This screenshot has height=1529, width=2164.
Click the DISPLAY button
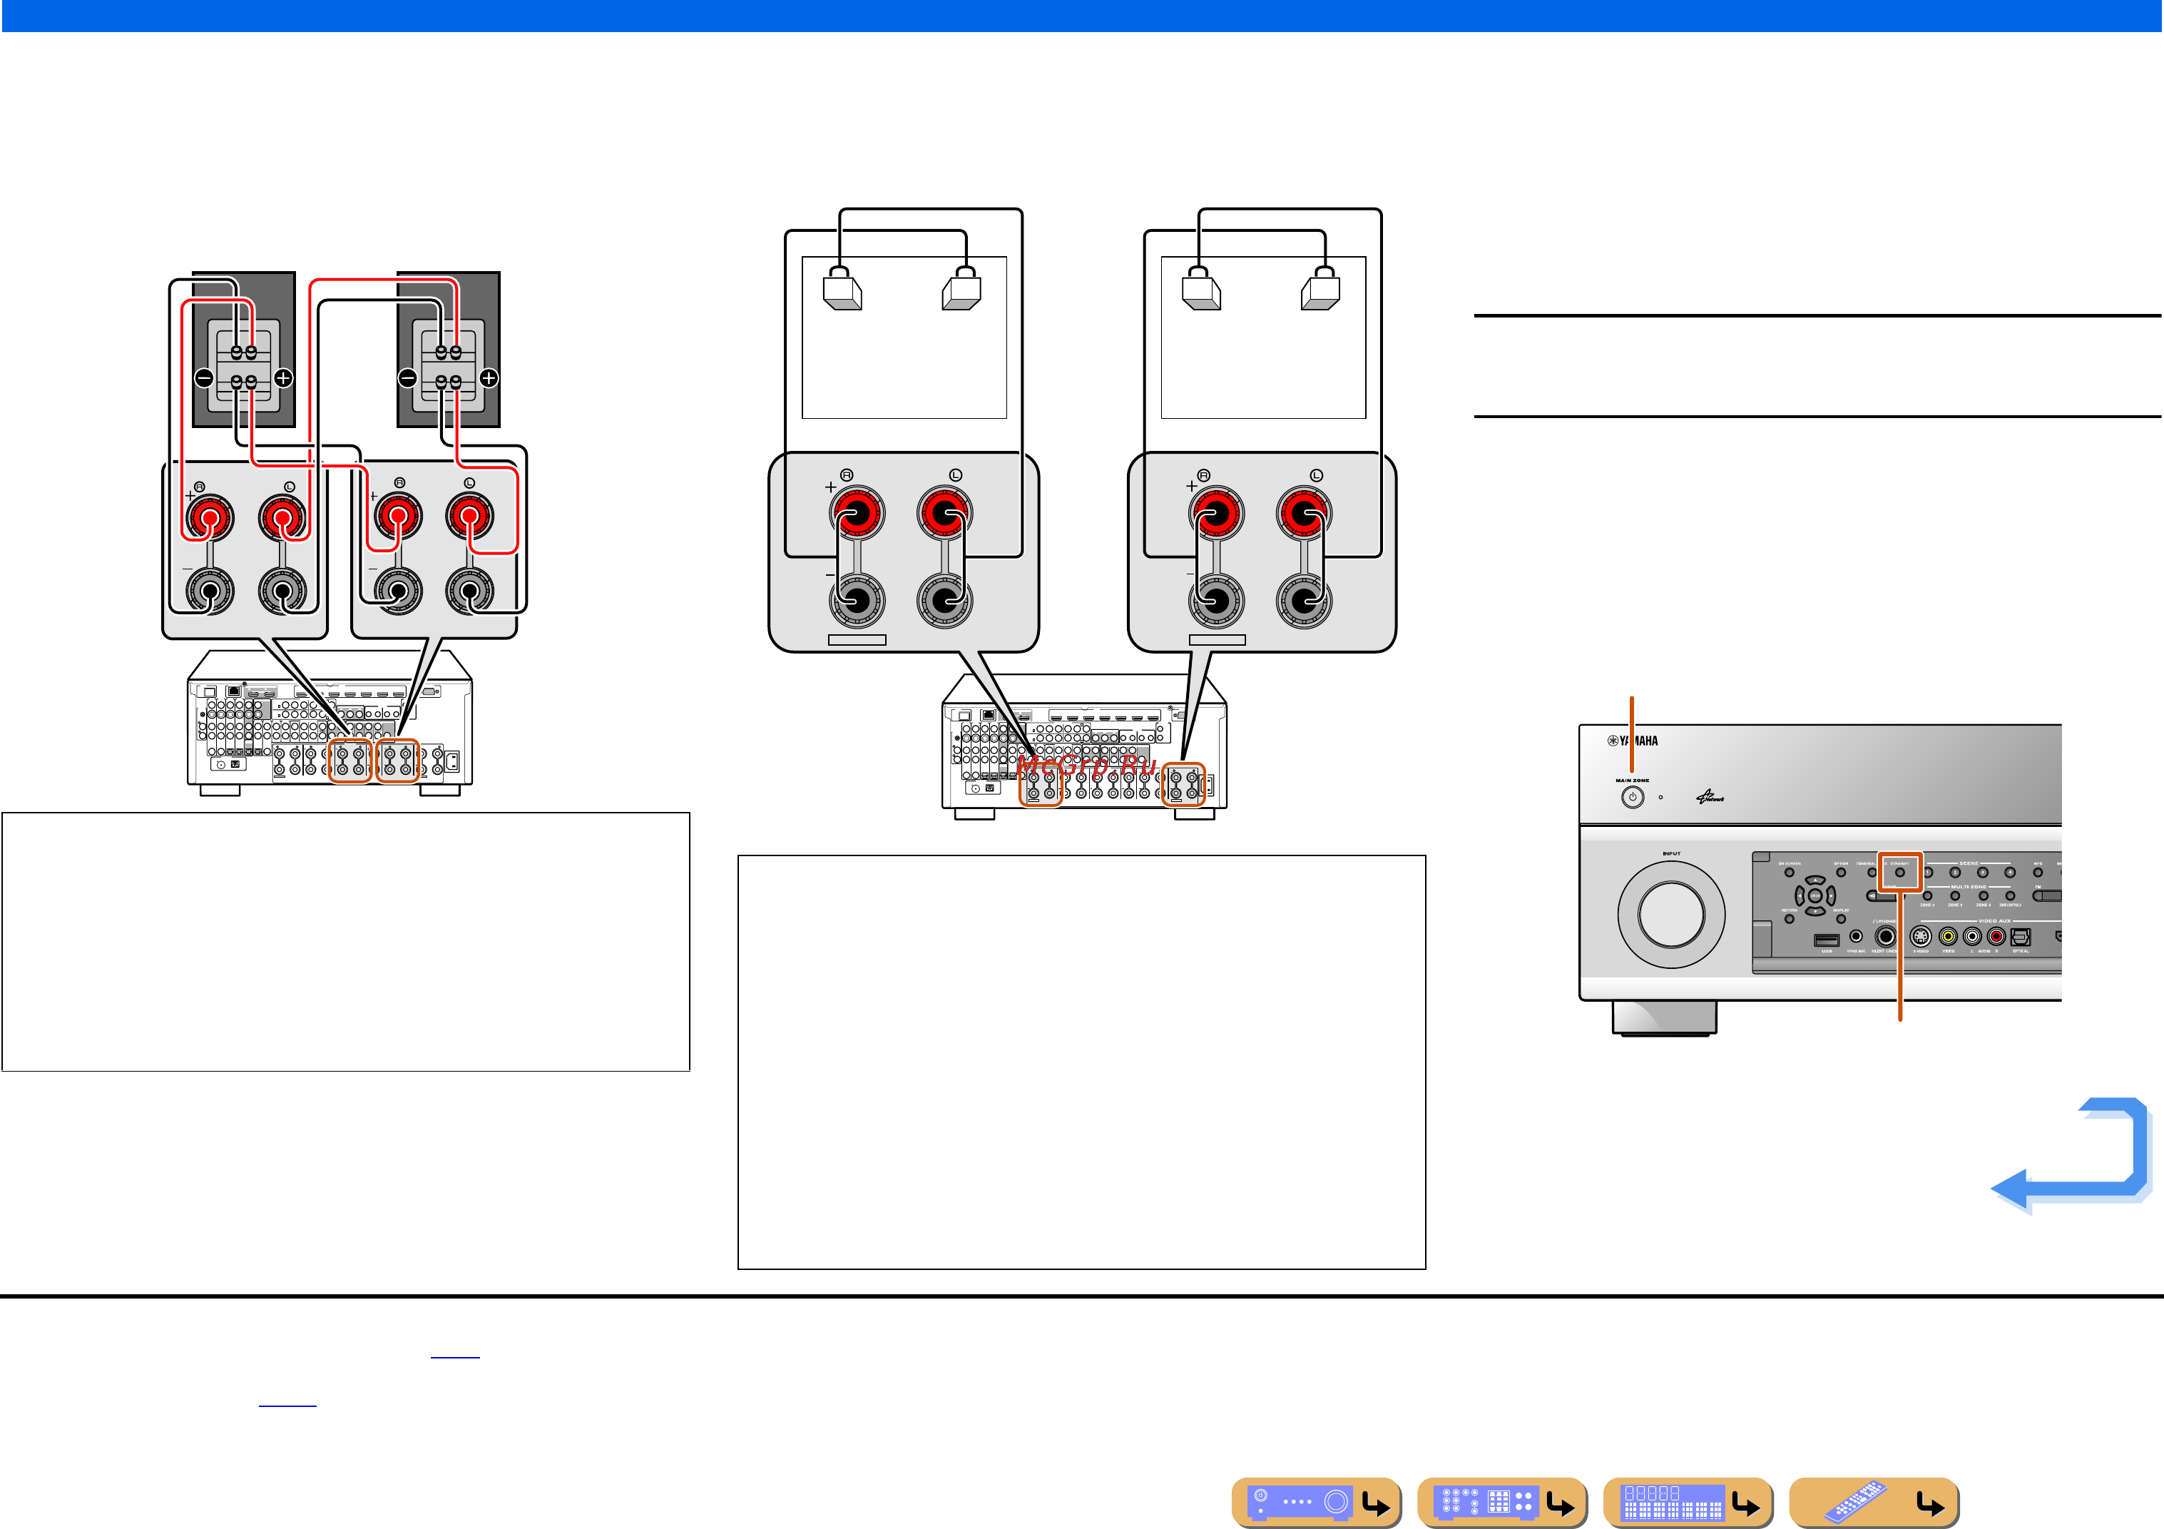pyautogui.click(x=1842, y=919)
